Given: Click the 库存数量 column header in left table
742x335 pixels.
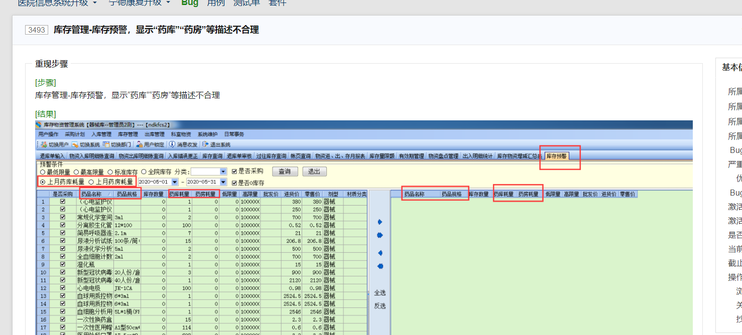Looking at the screenshot, I should click(x=154, y=194).
